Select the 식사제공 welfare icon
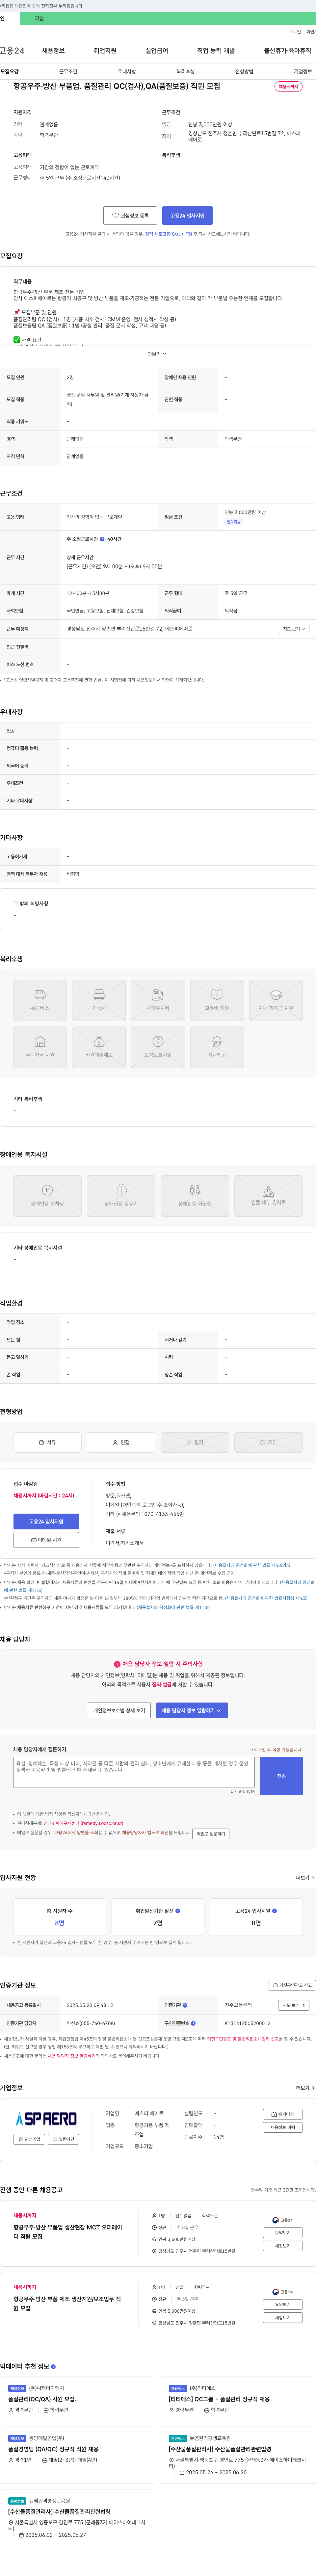The image size is (316, 2576). pyautogui.click(x=217, y=1047)
